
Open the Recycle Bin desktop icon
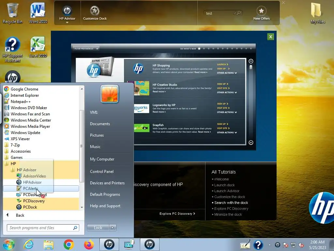(x=13, y=13)
